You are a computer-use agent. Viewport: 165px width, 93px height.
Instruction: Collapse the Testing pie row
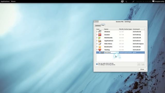click(97, 50)
